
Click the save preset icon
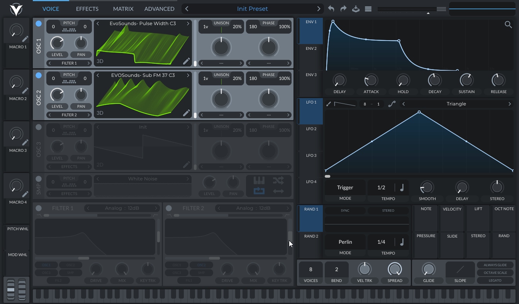356,9
